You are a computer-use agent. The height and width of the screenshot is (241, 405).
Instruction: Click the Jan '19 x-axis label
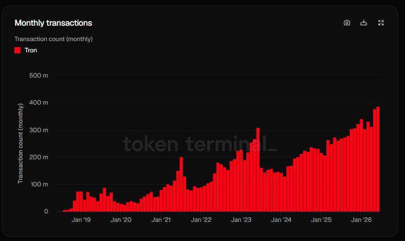click(x=81, y=220)
